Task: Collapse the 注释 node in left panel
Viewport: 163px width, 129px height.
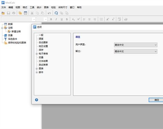Action: point(2,28)
